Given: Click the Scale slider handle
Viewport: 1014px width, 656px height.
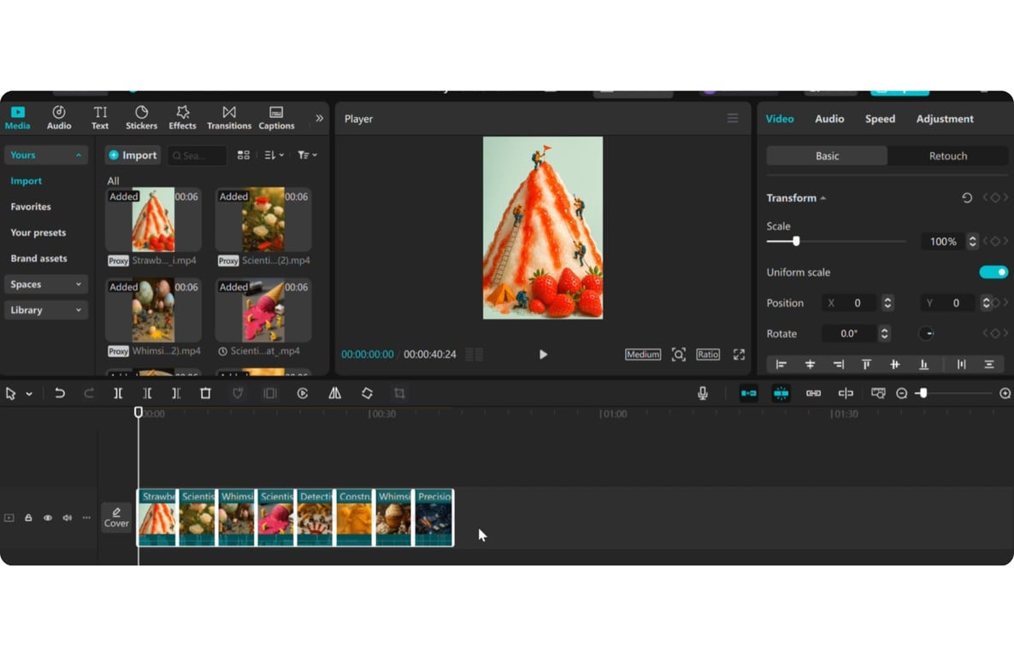Looking at the screenshot, I should coord(796,241).
